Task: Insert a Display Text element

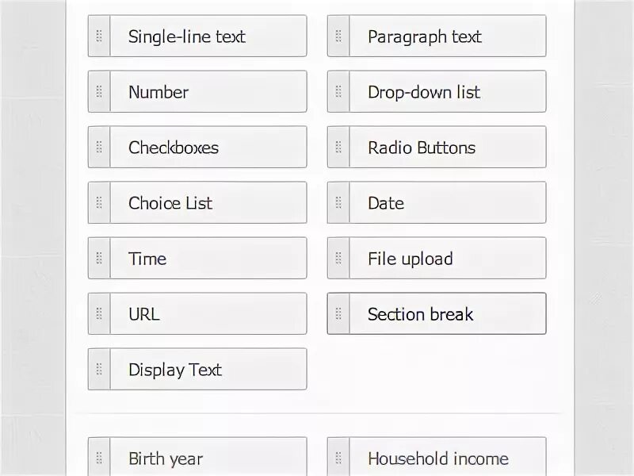Action: [x=207, y=370]
